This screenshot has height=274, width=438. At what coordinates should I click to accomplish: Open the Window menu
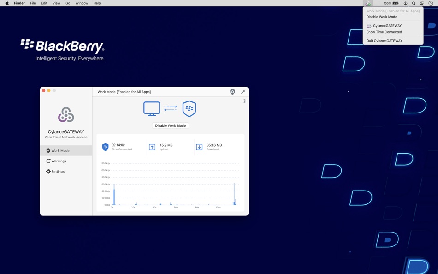[82, 3]
